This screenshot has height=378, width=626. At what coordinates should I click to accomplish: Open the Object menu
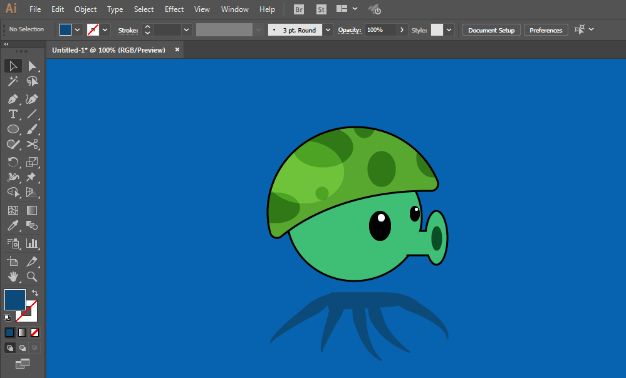point(85,9)
